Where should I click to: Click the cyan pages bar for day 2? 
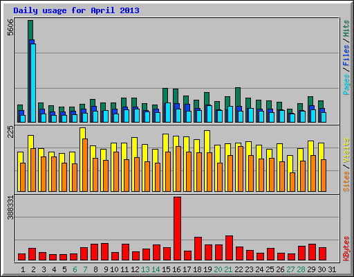point(33,83)
